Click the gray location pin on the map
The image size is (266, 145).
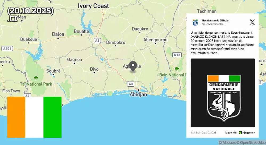tap(133, 66)
